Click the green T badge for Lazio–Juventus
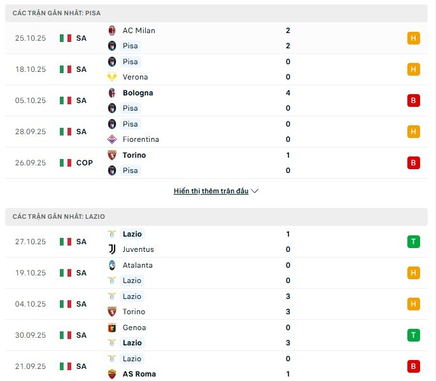Viewport: 436px width, 381px height. click(x=414, y=242)
